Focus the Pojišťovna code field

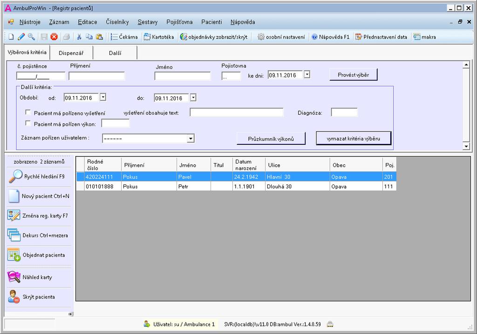tap(231, 76)
